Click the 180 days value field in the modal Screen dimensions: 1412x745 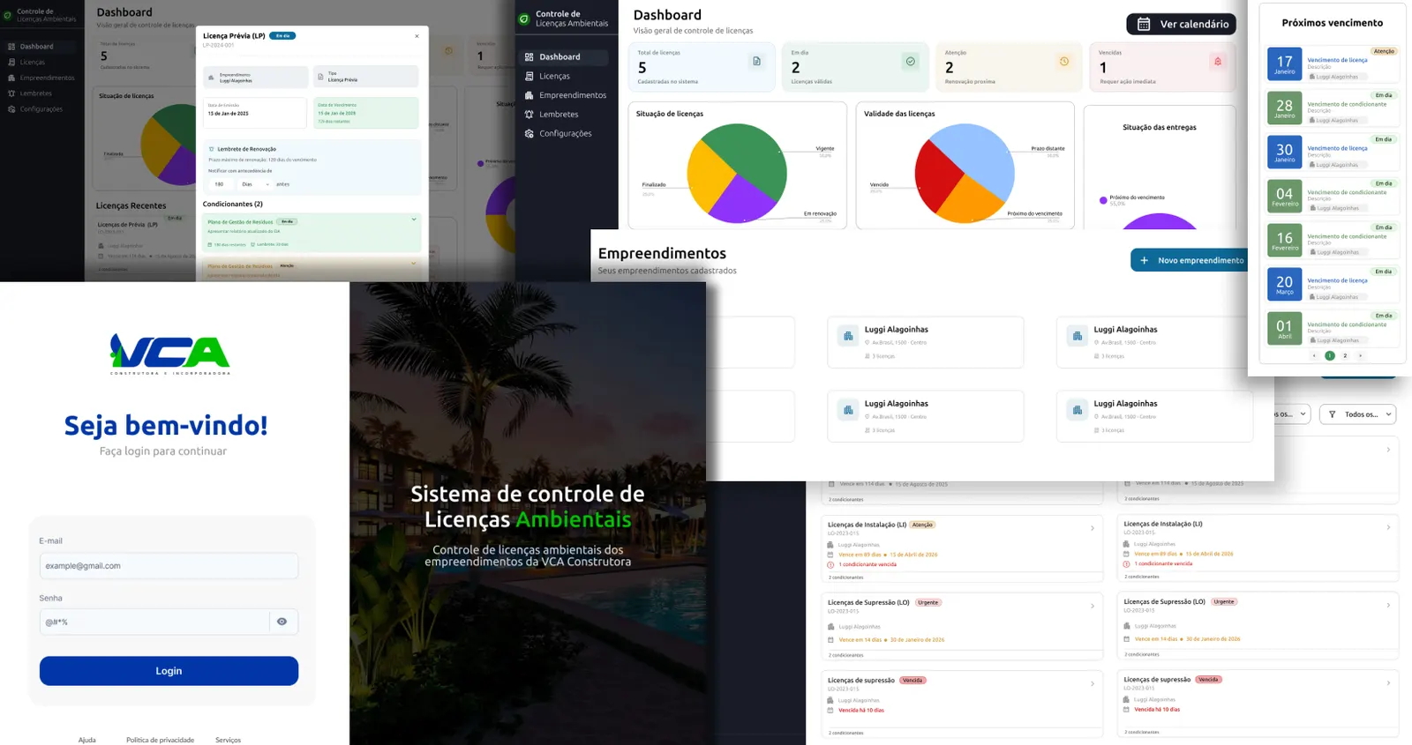point(219,184)
